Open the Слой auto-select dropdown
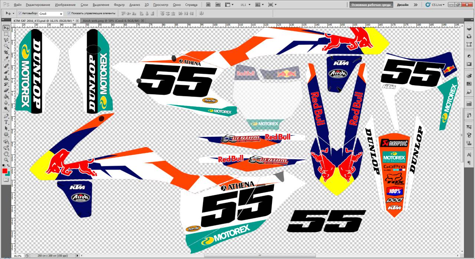 point(51,13)
